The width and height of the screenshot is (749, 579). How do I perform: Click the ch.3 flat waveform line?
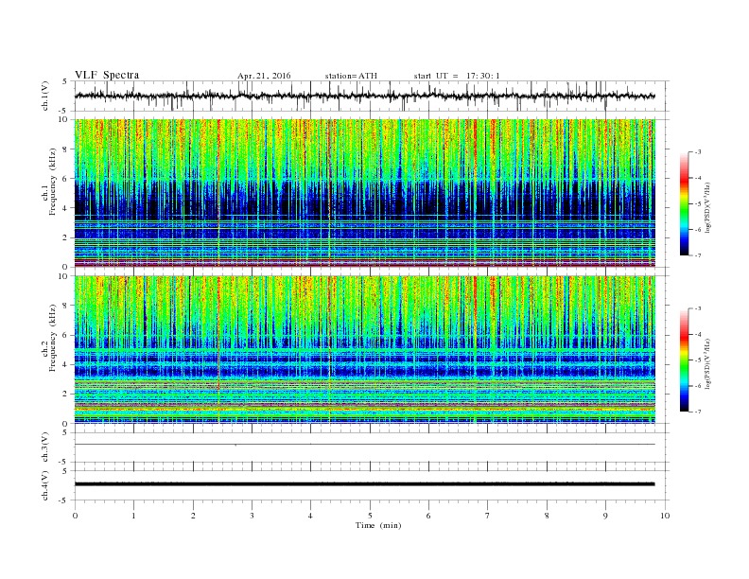[364, 445]
